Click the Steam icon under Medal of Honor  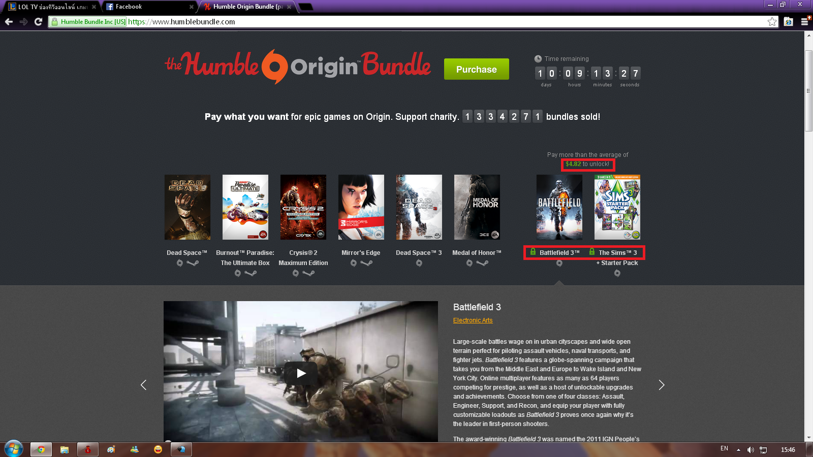pos(482,263)
